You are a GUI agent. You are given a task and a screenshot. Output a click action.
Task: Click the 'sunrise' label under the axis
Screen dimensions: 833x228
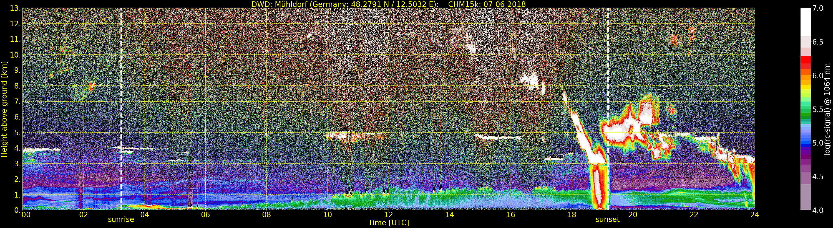pyautogui.click(x=121, y=220)
